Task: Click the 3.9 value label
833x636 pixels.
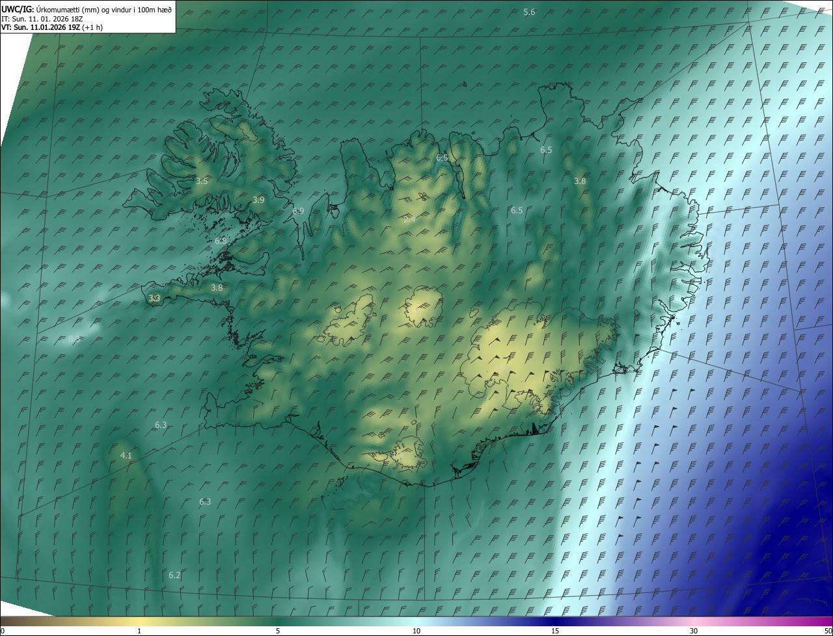Action: click(x=258, y=200)
